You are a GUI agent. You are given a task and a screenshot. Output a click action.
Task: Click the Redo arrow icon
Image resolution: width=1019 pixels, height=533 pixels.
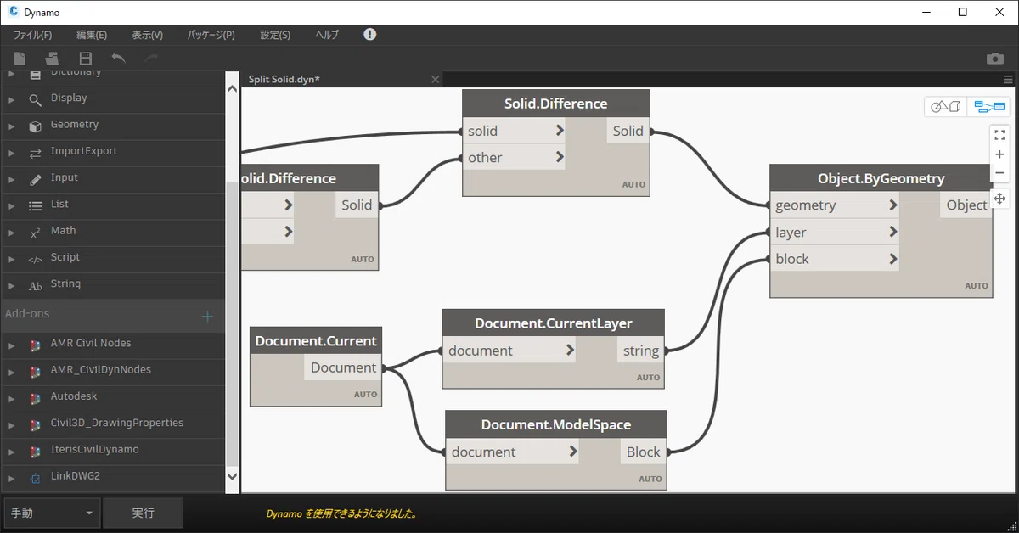[151, 58]
